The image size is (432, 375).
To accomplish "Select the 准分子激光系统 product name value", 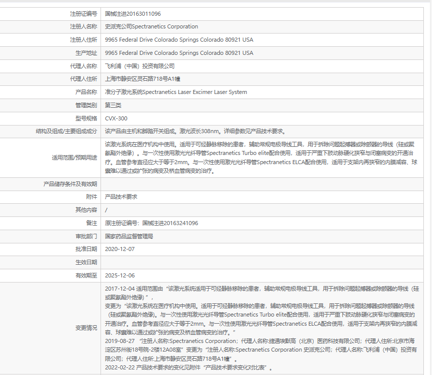I will pyautogui.click(x=176, y=92).
